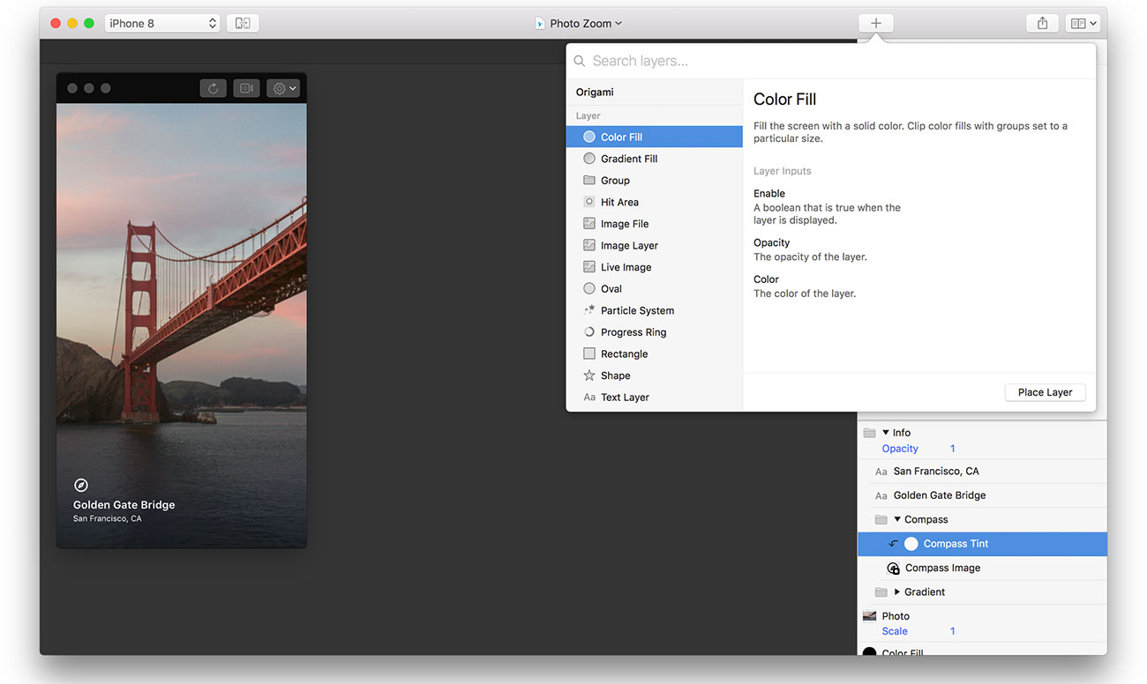The image size is (1147, 684).
Task: Click the share icon in the toolbar
Action: tap(1042, 22)
